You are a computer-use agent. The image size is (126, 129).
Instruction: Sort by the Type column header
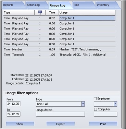pos(19,12)
